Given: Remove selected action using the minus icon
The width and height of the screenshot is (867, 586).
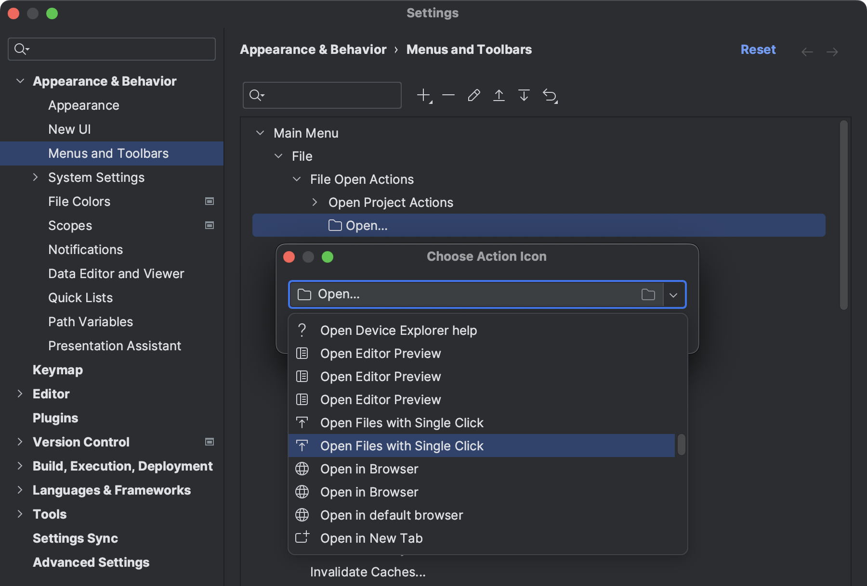Looking at the screenshot, I should (x=448, y=95).
